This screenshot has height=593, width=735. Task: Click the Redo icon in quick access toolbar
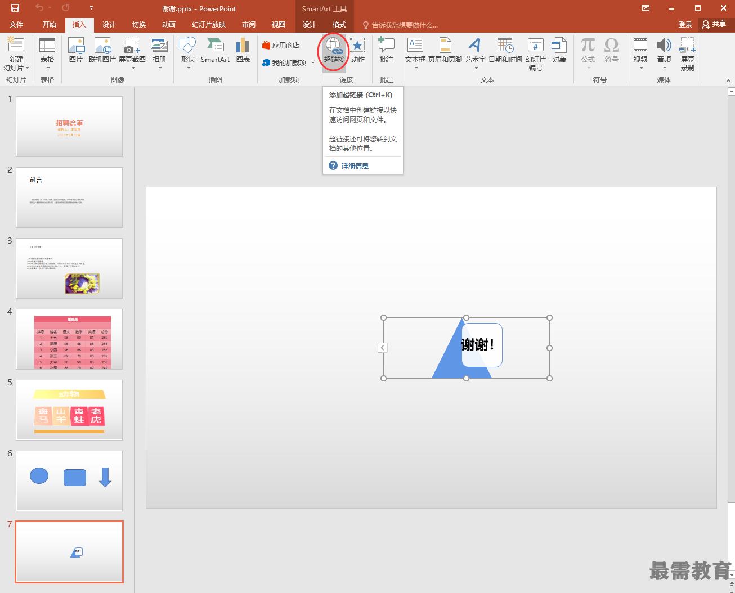(66, 8)
